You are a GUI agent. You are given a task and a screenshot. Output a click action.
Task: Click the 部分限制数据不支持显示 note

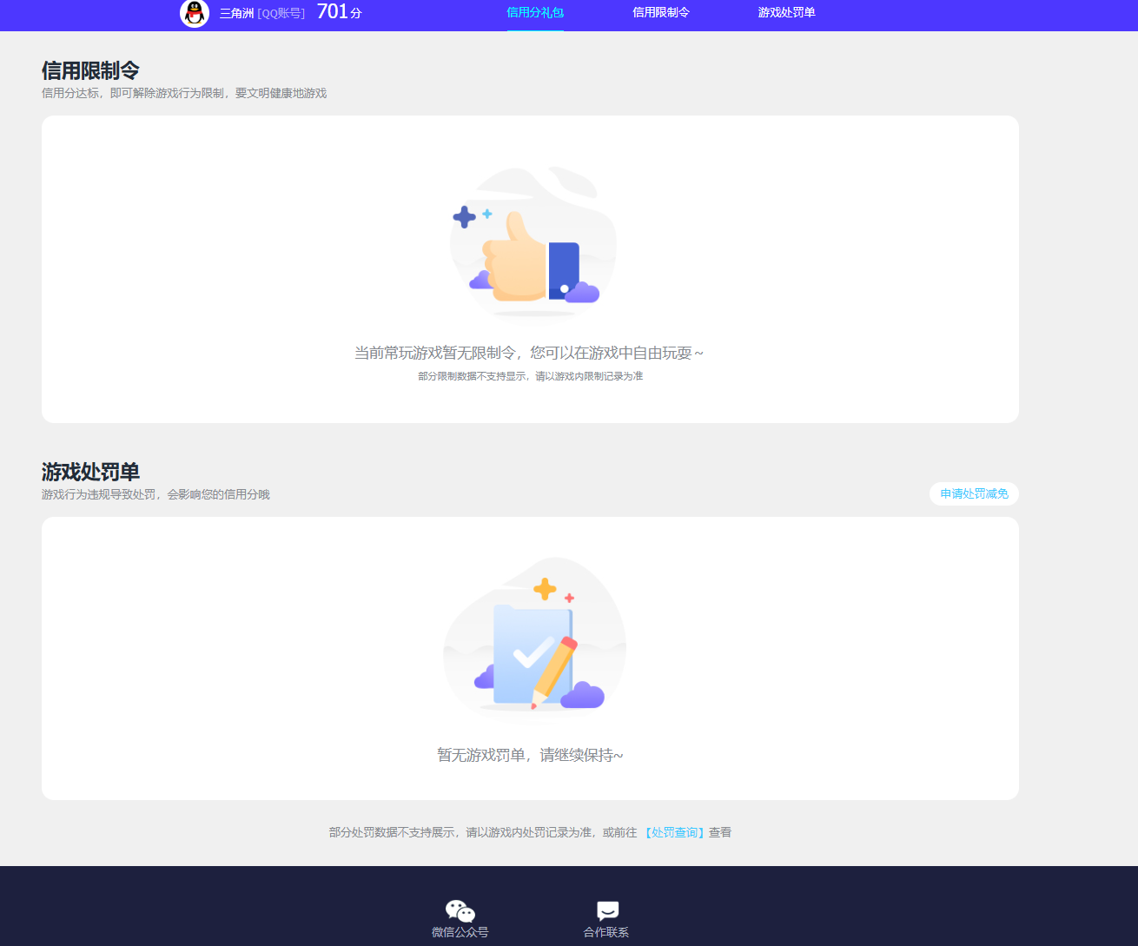click(x=530, y=376)
